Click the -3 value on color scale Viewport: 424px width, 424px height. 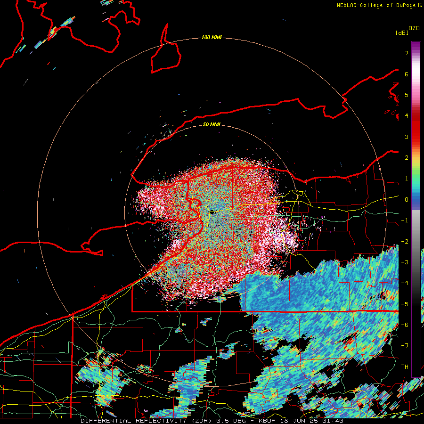[x=405, y=262]
